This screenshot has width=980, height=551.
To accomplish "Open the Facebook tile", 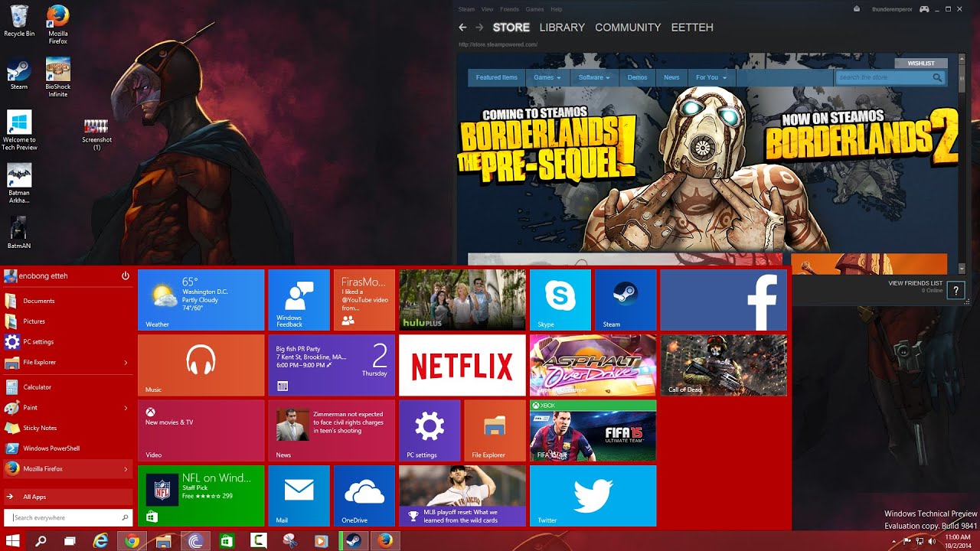I will click(x=724, y=299).
